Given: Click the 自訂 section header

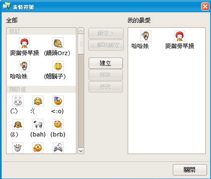Looking at the screenshot, I should tap(41, 31).
